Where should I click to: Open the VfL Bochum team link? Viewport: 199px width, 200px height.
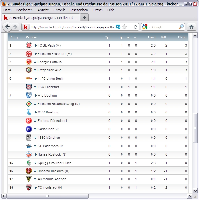point(47,95)
